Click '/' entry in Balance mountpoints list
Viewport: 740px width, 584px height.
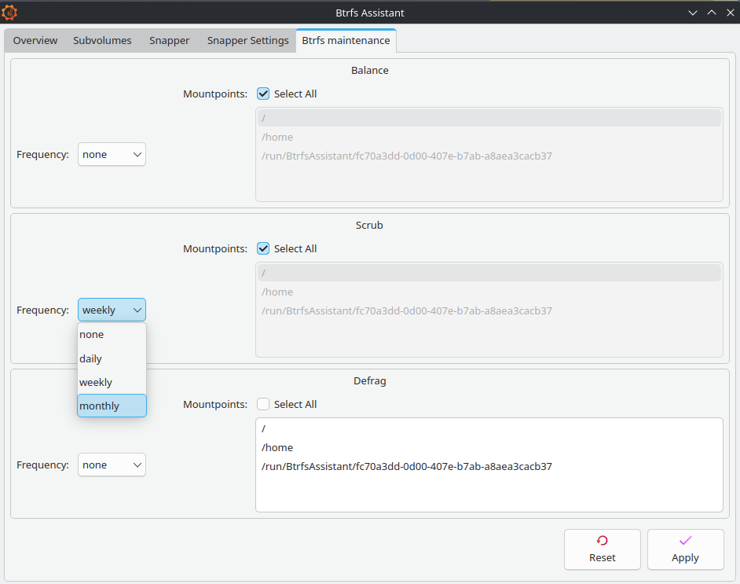click(x=489, y=118)
